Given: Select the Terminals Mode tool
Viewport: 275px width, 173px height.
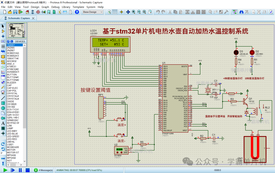Looking at the screenshot, I should (x=3, y=62).
